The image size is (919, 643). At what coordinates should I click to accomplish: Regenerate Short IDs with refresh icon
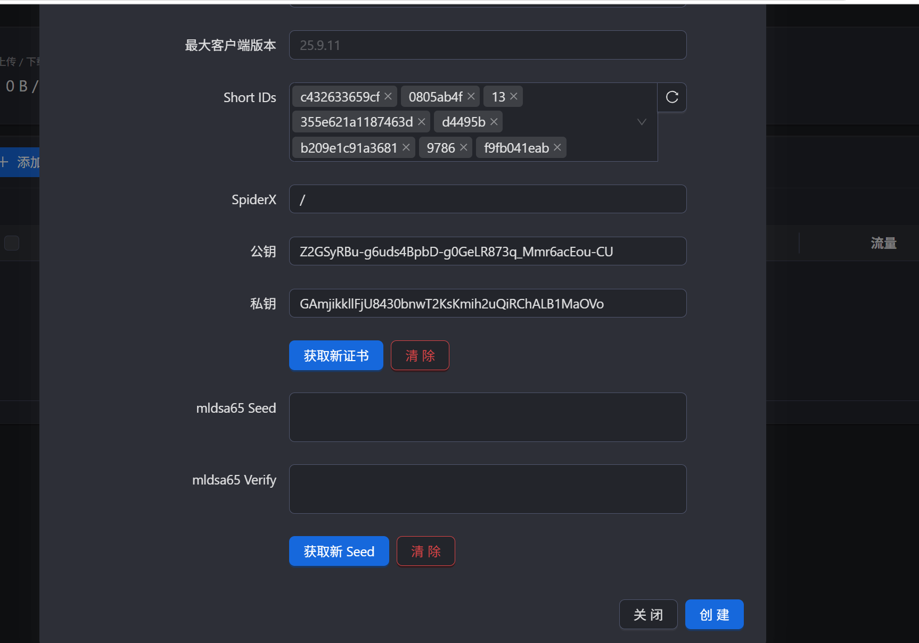pyautogui.click(x=672, y=97)
